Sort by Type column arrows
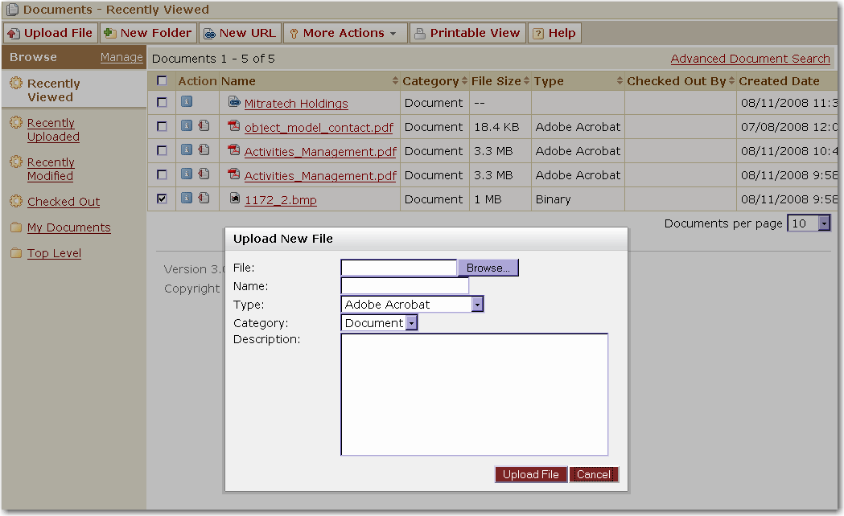 [620, 80]
